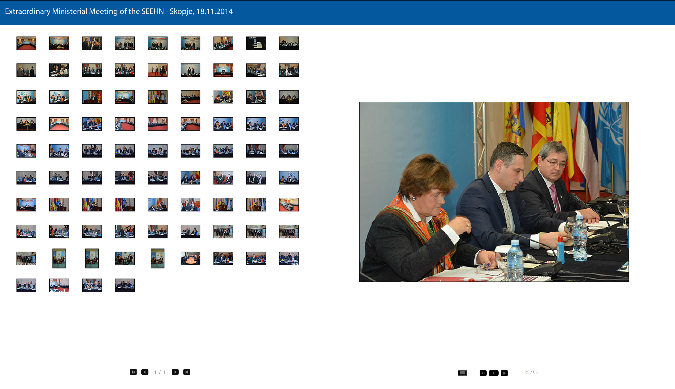
Task: Select the currently highlighted thumbnail in the third row
Action: (x=223, y=97)
